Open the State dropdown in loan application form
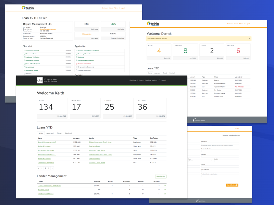 point(200,161)
